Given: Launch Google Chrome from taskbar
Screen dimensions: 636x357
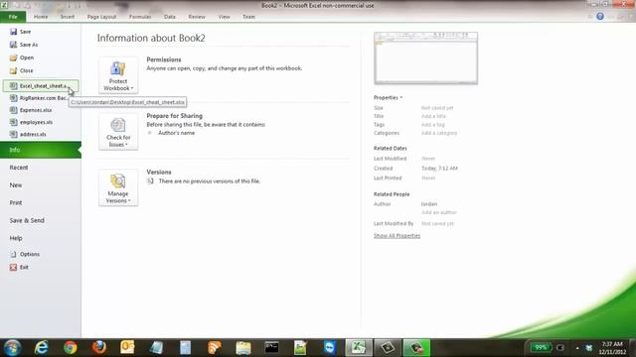Looking at the screenshot, I should click(71, 348).
